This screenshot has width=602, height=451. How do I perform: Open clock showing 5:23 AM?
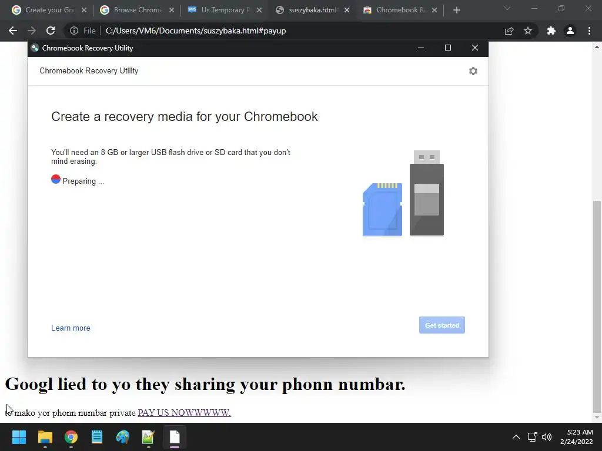tap(576, 437)
